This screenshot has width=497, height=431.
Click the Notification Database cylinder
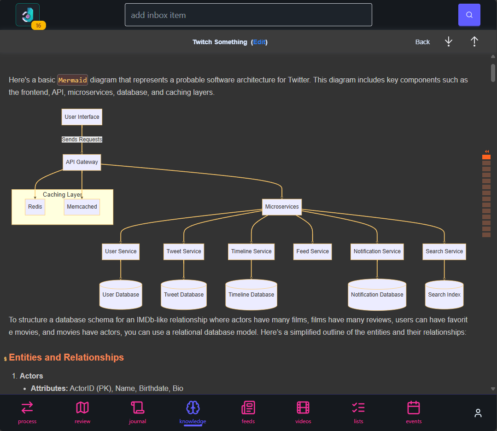click(377, 294)
